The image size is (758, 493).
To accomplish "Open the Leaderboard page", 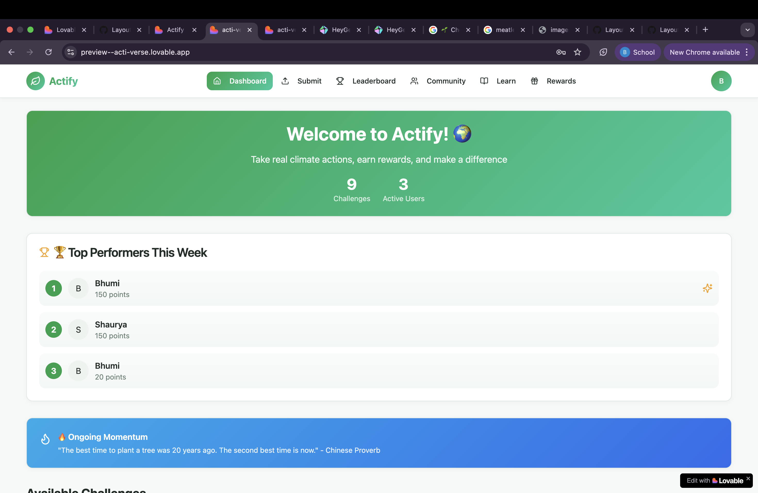I will 366,81.
